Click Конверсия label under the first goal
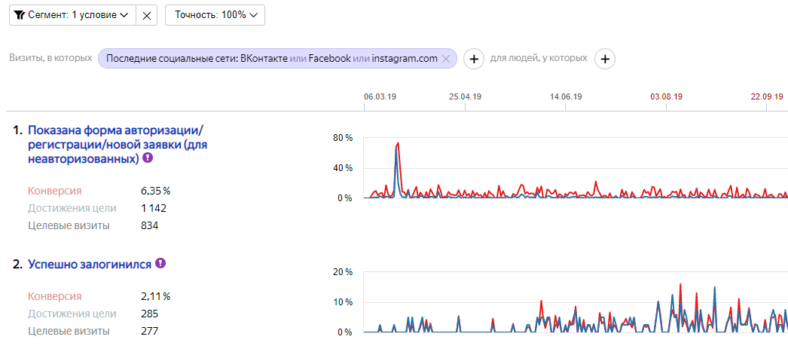Viewport: 788px width, 355px height. pyautogui.click(x=54, y=191)
